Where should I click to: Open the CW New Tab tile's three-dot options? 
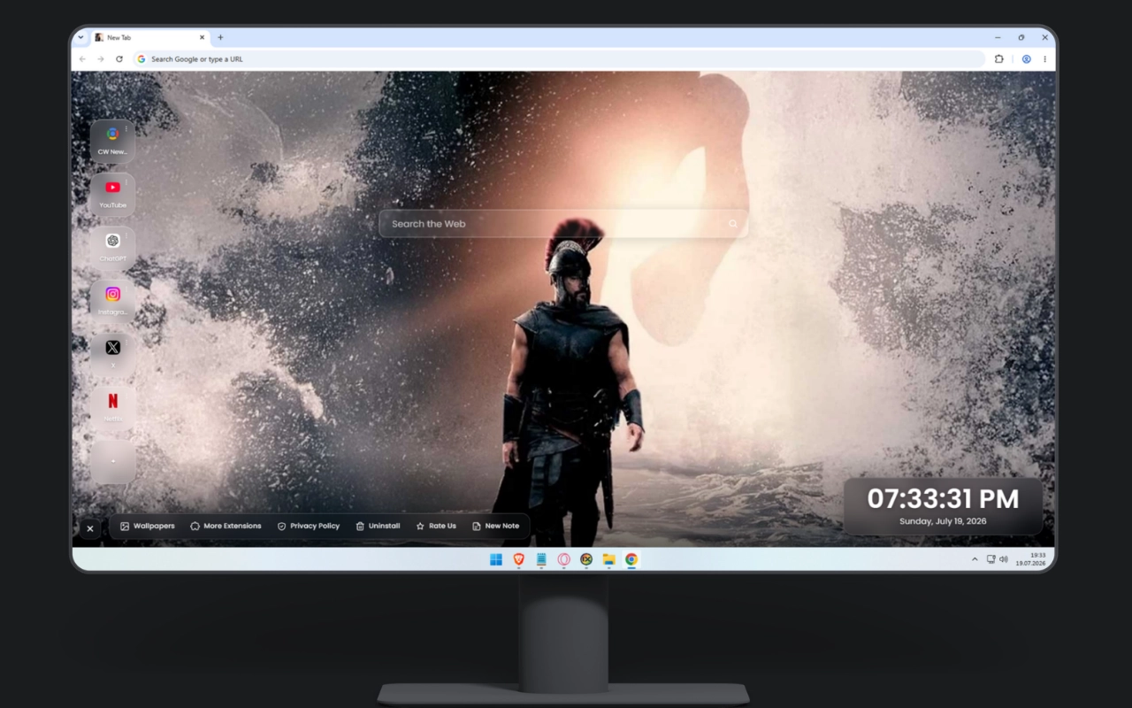coord(126,129)
